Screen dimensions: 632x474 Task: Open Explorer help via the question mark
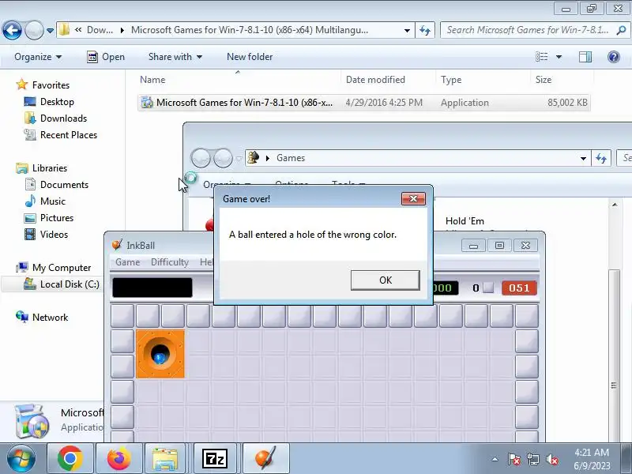tap(614, 57)
